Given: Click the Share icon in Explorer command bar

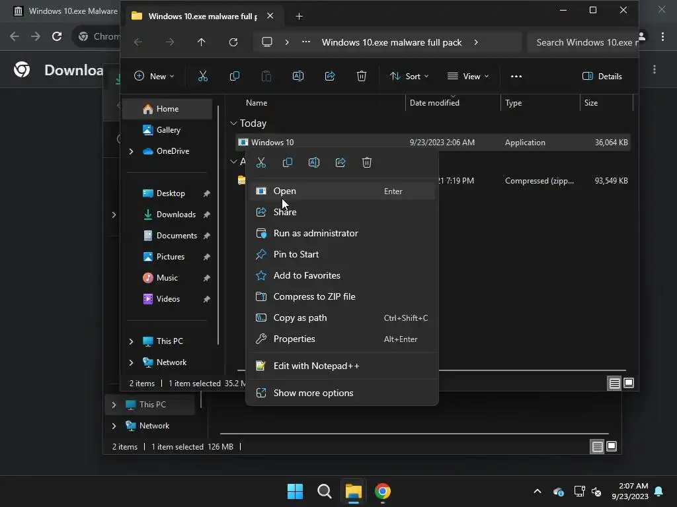Looking at the screenshot, I should [330, 77].
